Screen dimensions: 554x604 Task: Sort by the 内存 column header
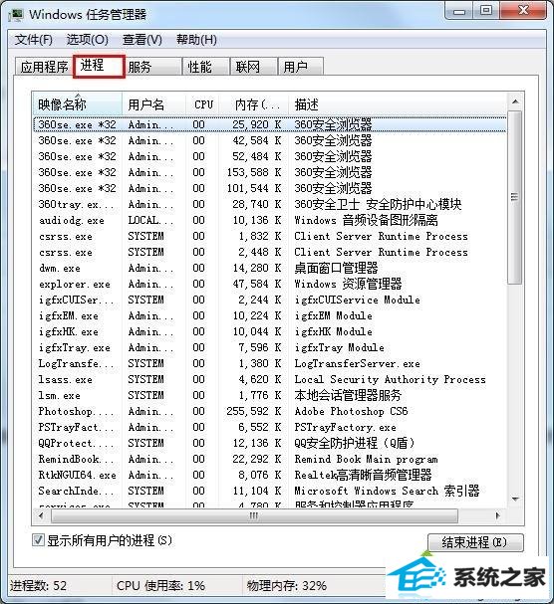click(254, 104)
